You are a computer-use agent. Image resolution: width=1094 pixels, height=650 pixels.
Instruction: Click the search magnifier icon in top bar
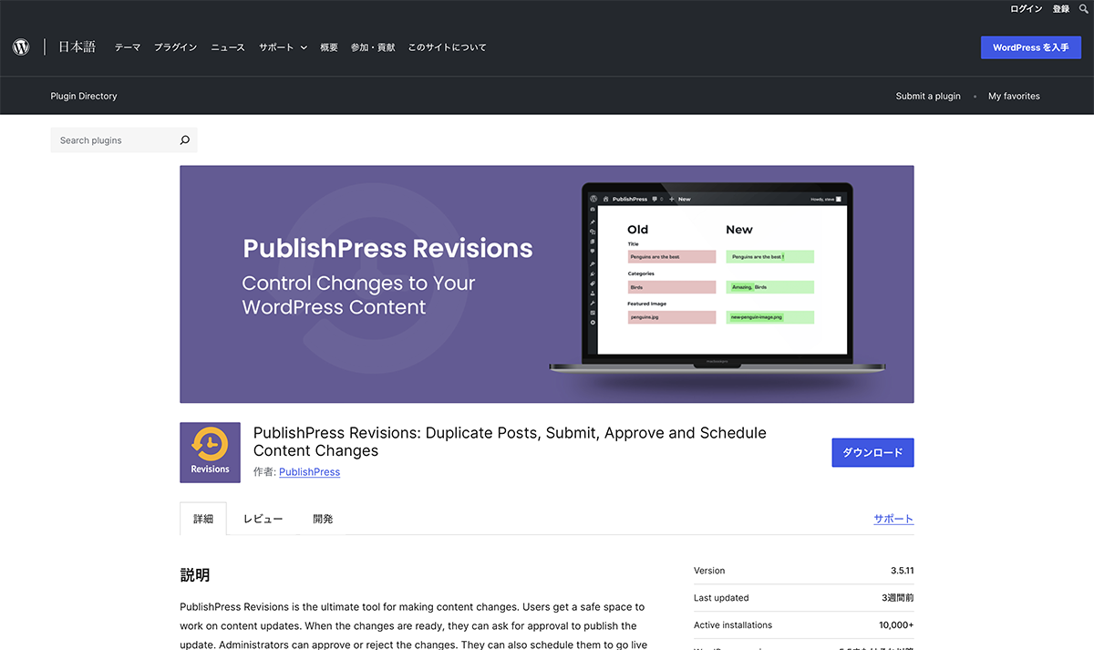[x=1083, y=9]
